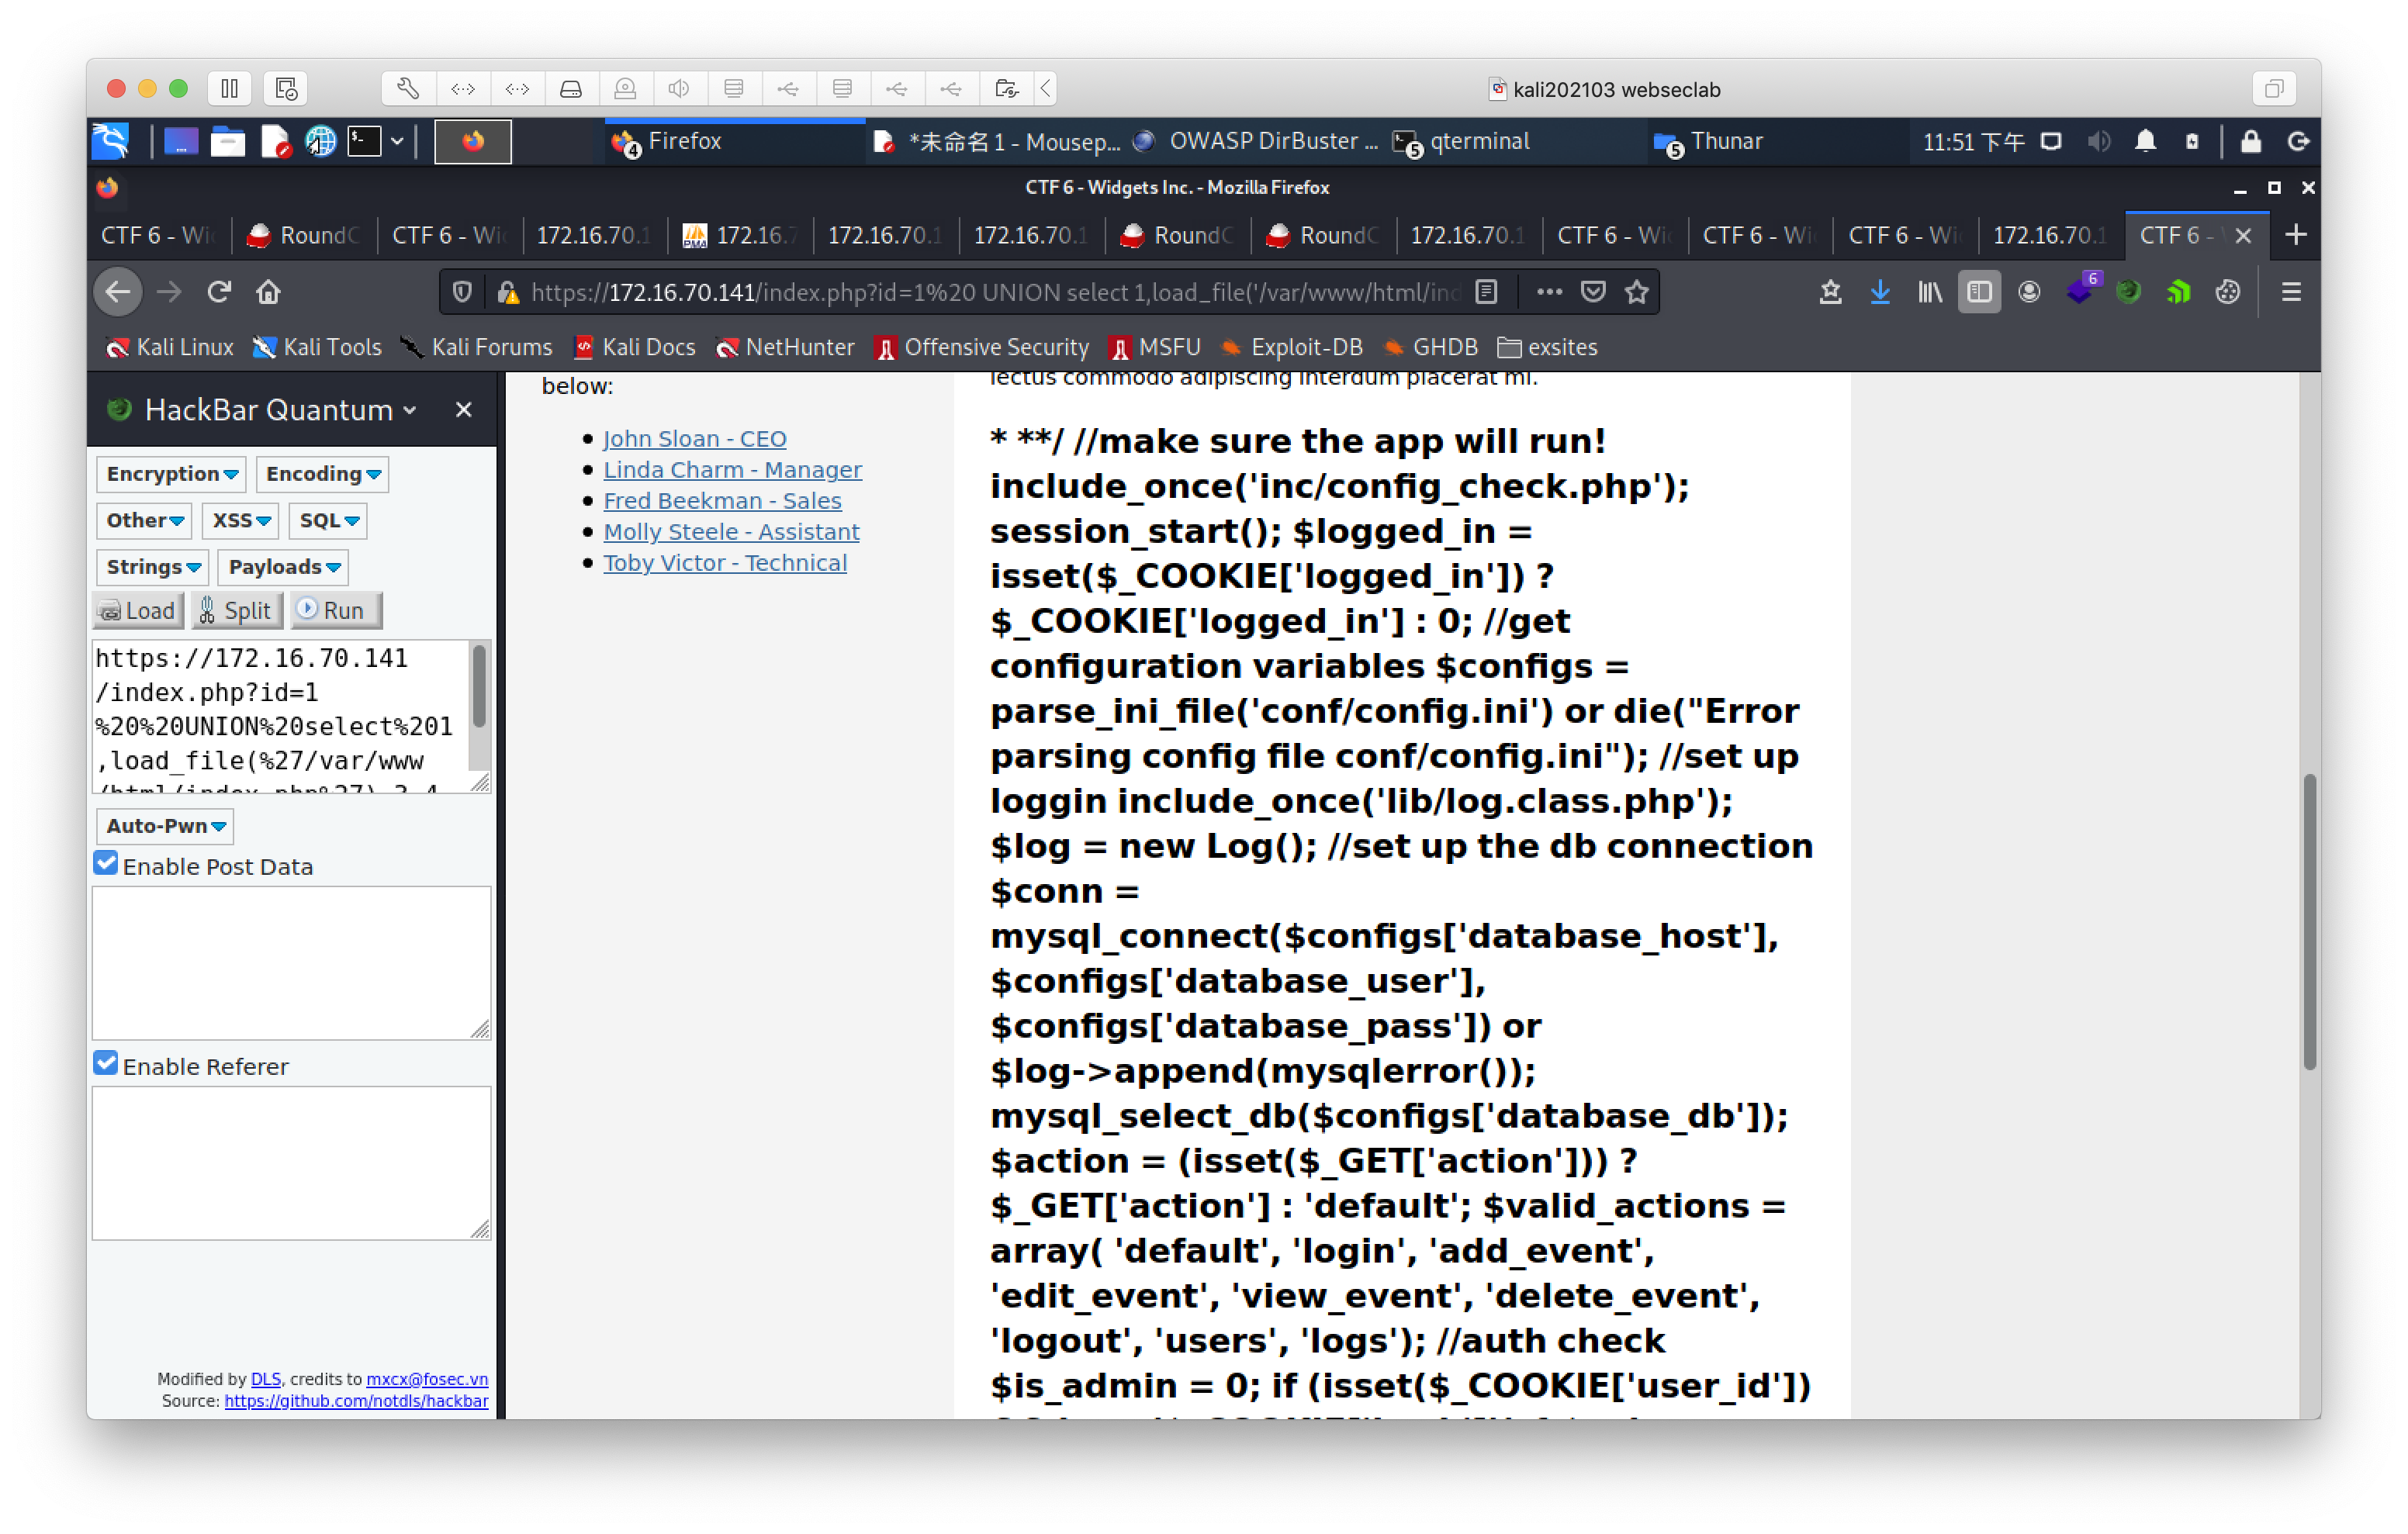Open the Firefox hamburger menu
Viewport: 2408px width, 1534px height.
click(2291, 292)
